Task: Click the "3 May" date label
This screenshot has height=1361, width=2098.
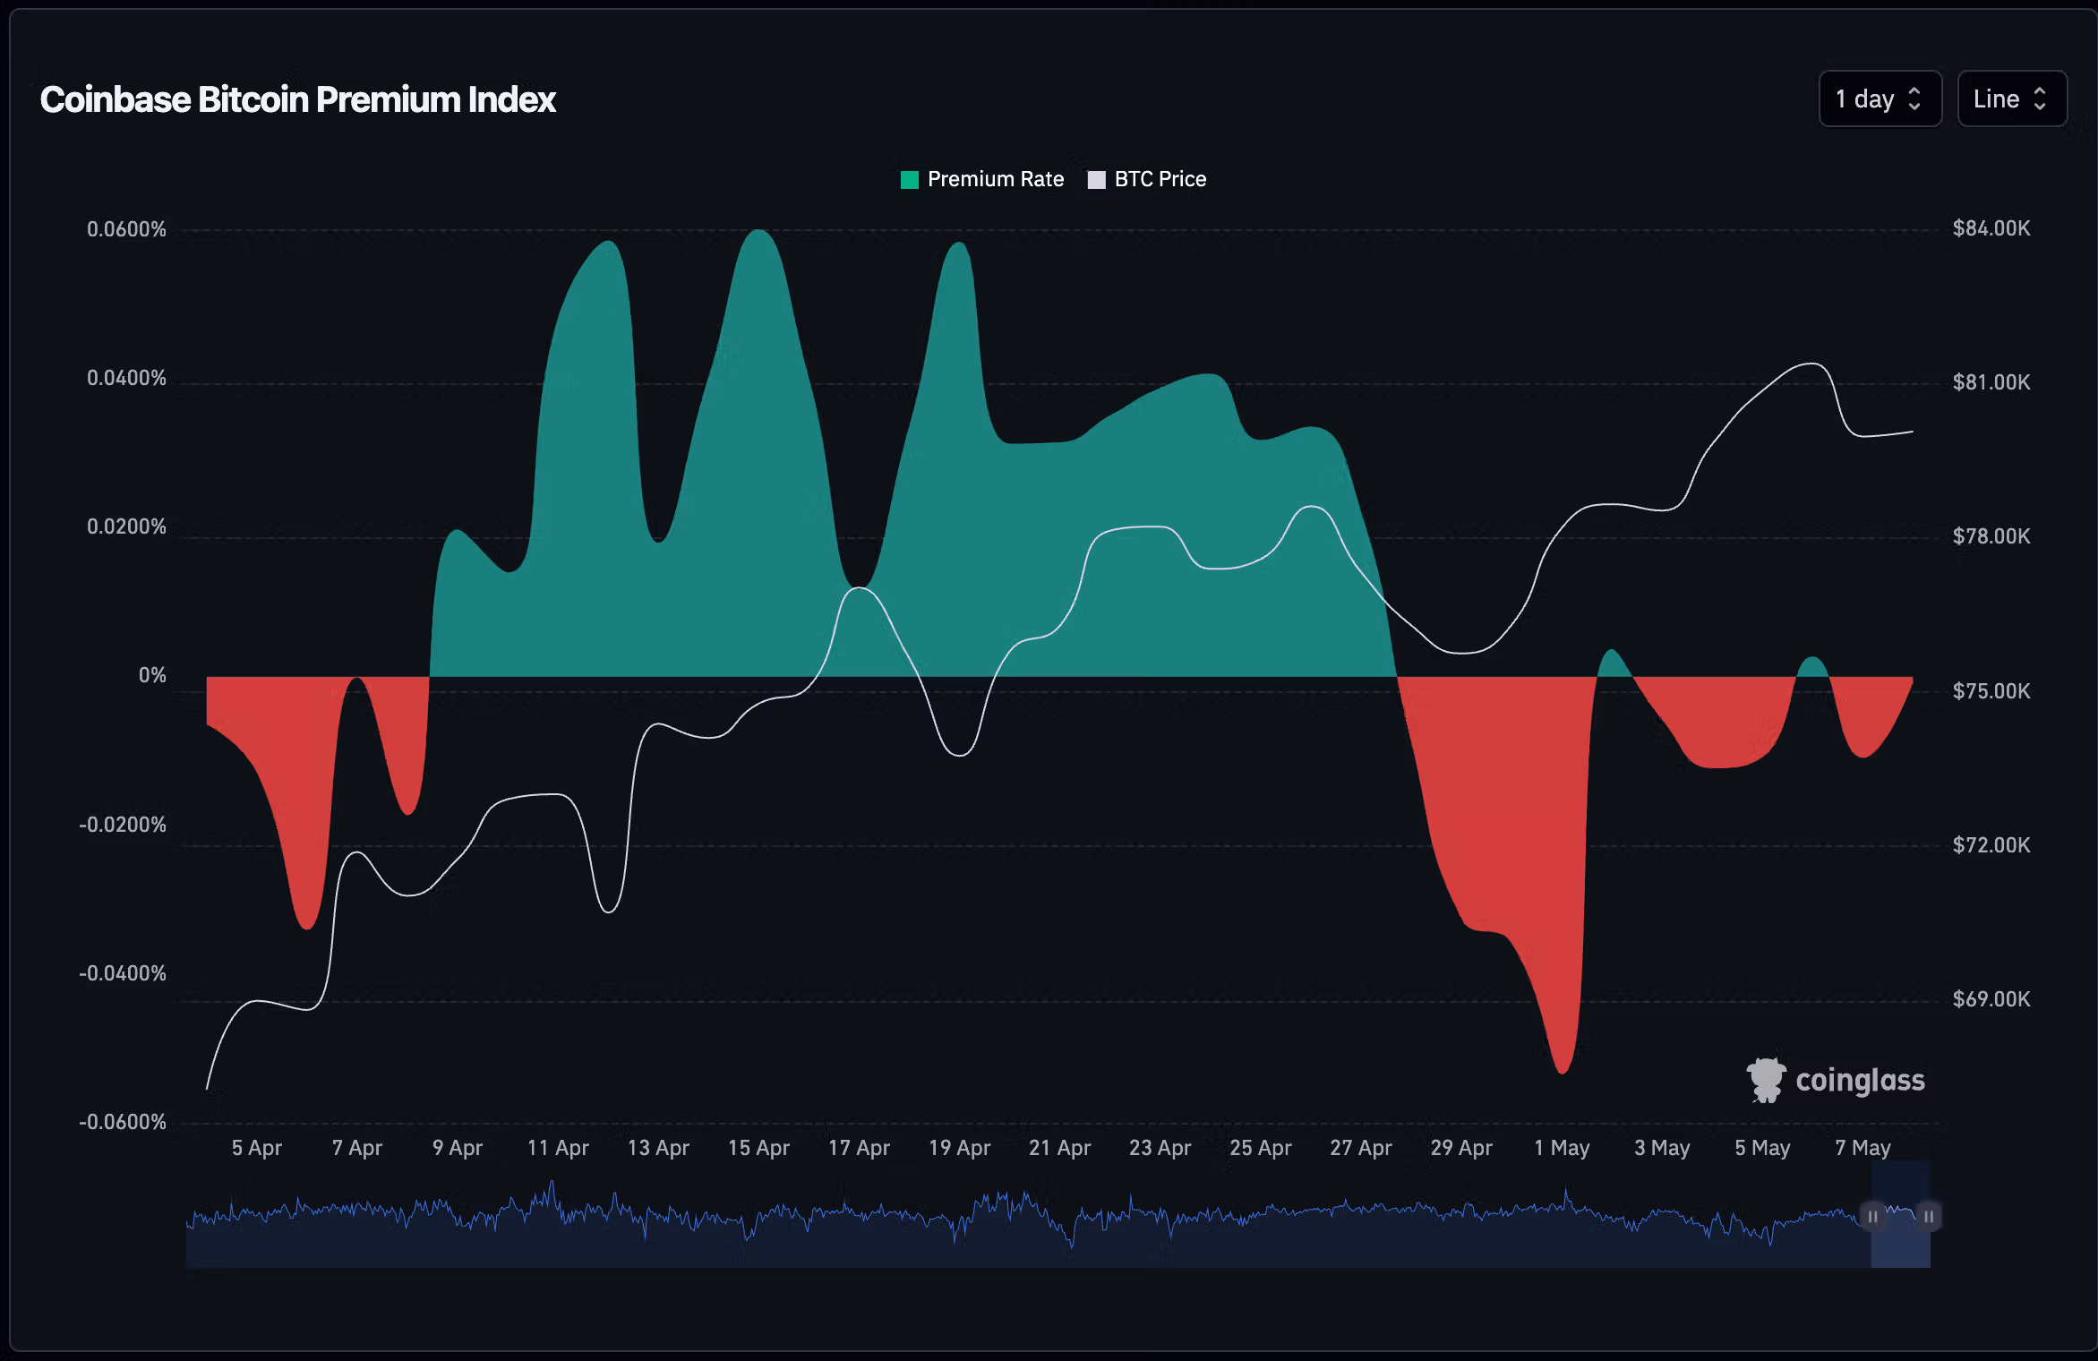Action: point(1662,1148)
